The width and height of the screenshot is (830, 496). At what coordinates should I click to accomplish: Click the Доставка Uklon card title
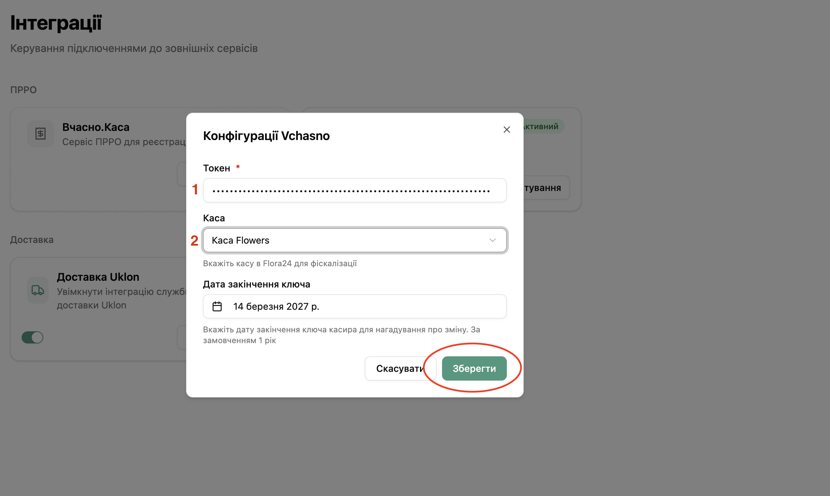point(98,277)
